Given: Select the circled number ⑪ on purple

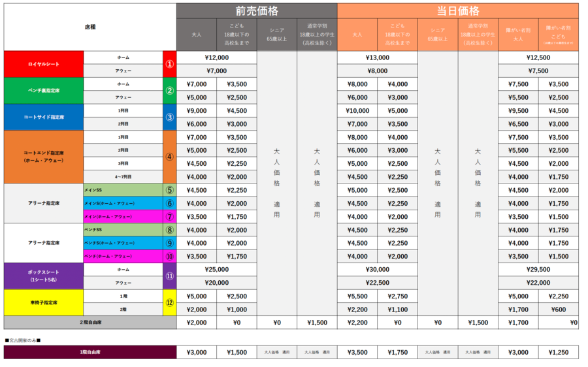Looking at the screenshot, I should [169, 276].
